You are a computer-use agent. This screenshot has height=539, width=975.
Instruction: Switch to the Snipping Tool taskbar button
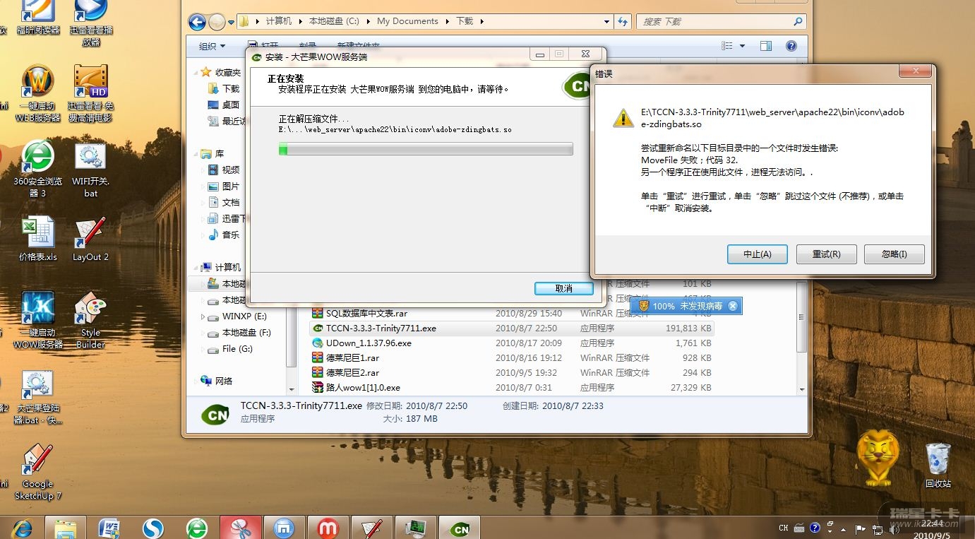coord(241,528)
